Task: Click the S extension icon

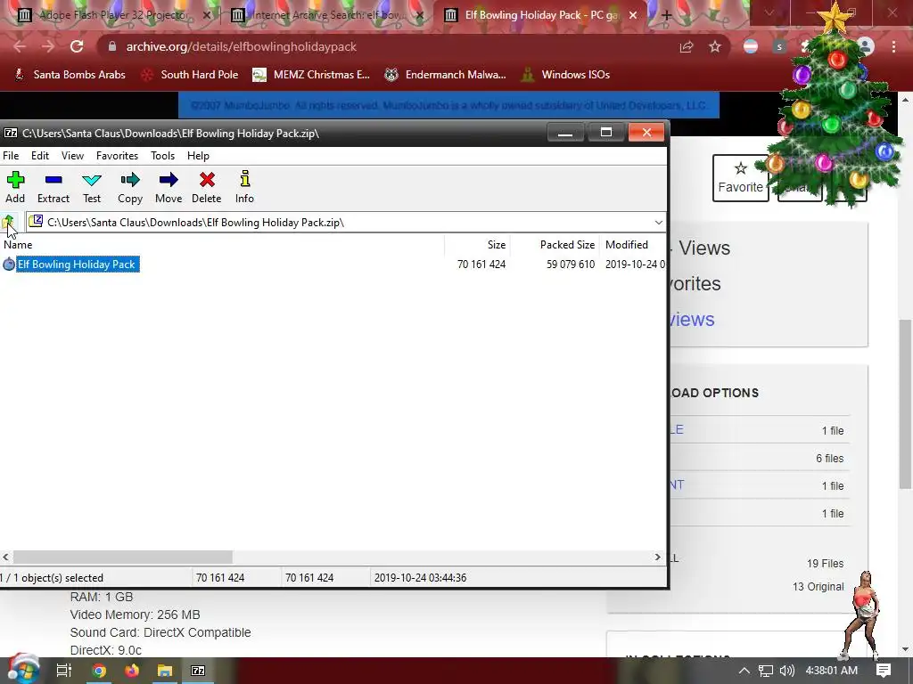Action: (x=779, y=46)
